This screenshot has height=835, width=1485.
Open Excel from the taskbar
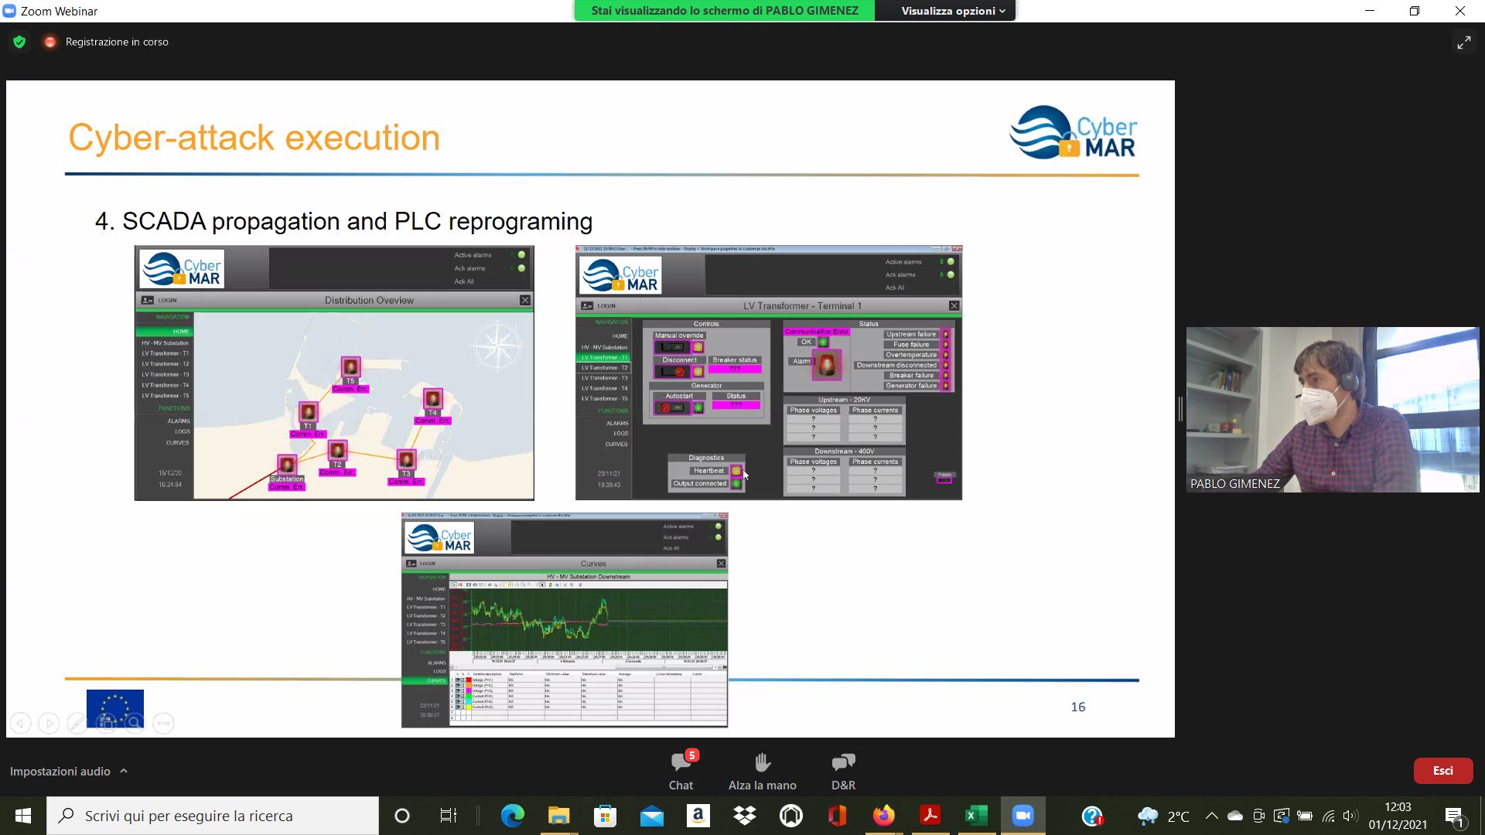(x=976, y=816)
